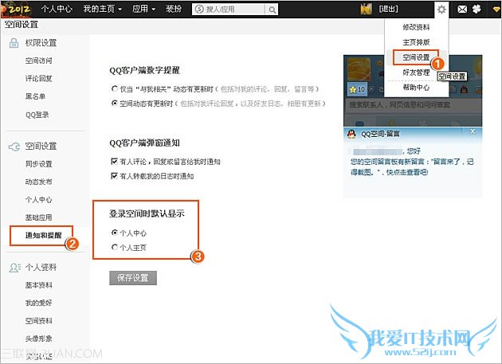
Task: Open the mail envelope icon
Action: [x=462, y=10]
